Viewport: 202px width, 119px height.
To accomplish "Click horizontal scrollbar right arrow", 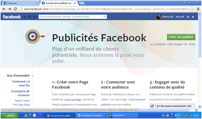I will point(196,110).
